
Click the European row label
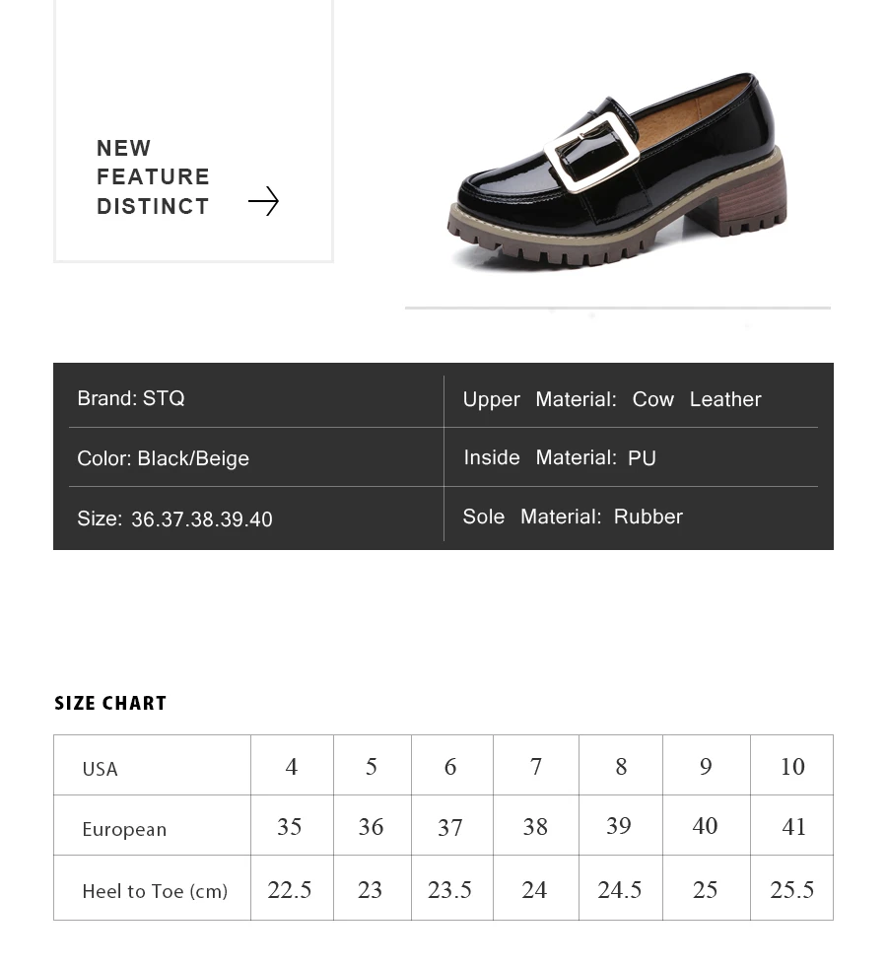click(x=124, y=829)
